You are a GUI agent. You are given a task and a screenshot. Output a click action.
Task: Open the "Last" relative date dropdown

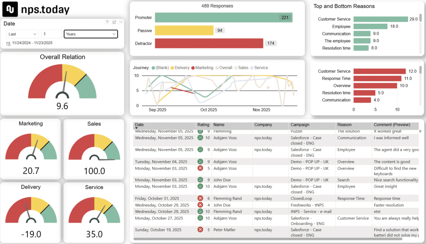click(x=22, y=34)
